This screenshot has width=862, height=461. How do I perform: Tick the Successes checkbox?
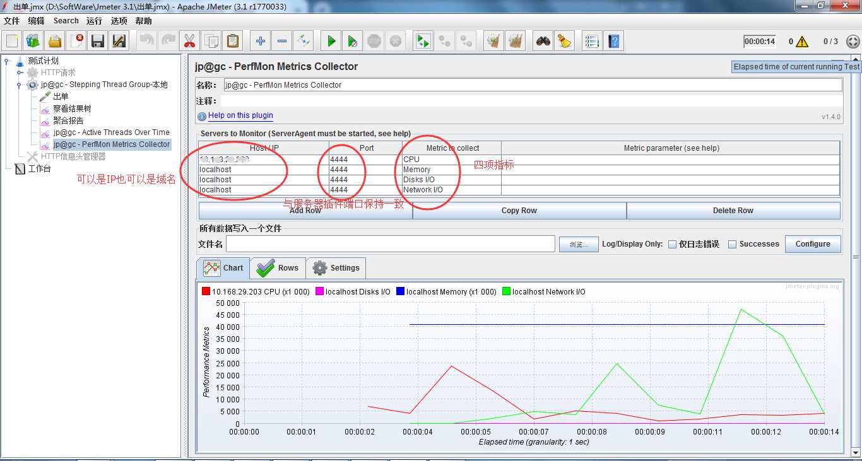(733, 244)
